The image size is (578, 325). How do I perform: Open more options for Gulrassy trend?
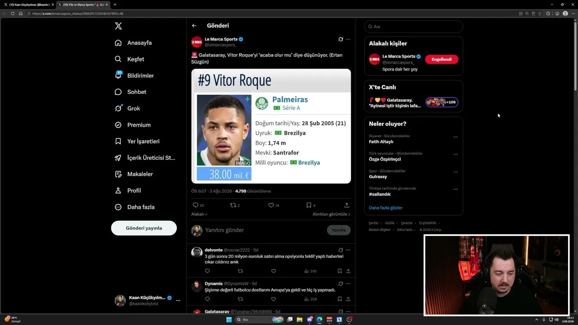click(x=455, y=172)
